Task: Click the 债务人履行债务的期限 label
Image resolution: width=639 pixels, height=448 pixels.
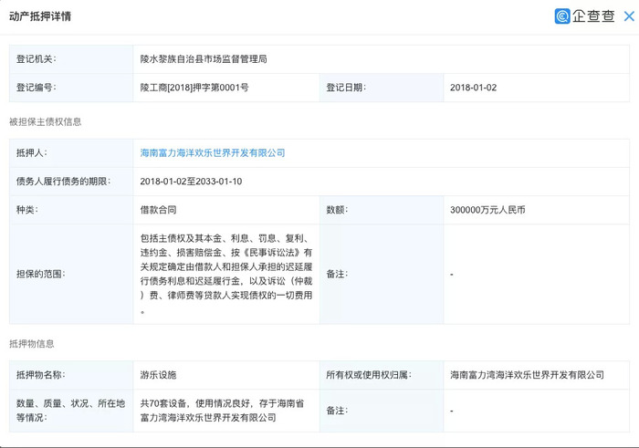Action: click(63, 182)
